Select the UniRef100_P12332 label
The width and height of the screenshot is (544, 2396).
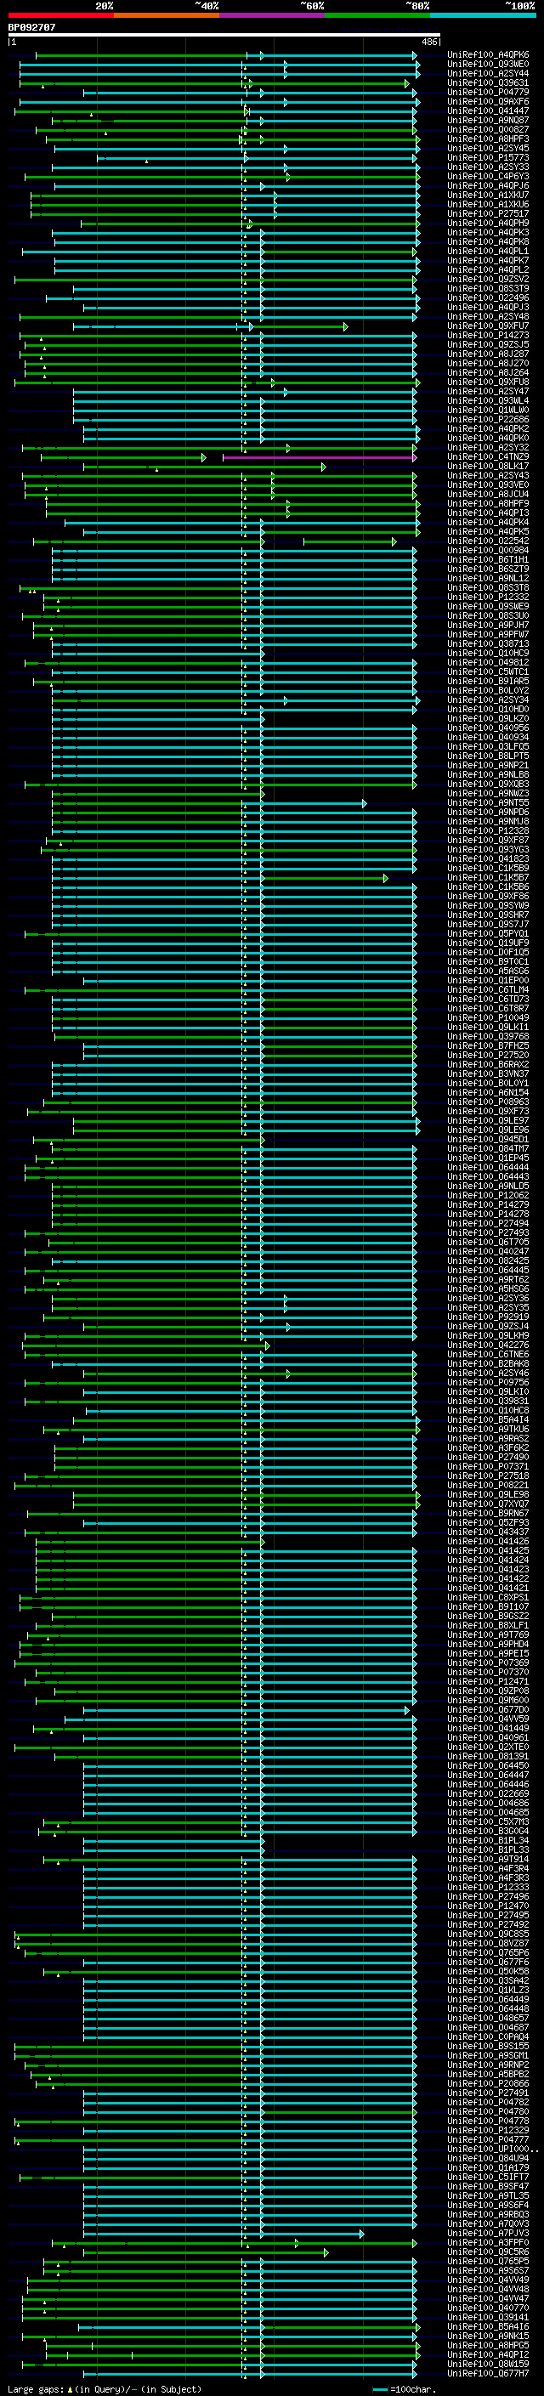pyautogui.click(x=488, y=598)
